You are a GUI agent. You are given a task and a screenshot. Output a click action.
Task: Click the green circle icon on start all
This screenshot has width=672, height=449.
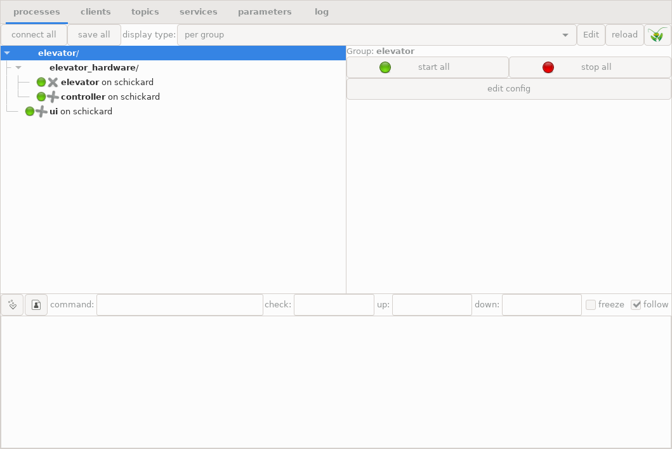(385, 67)
